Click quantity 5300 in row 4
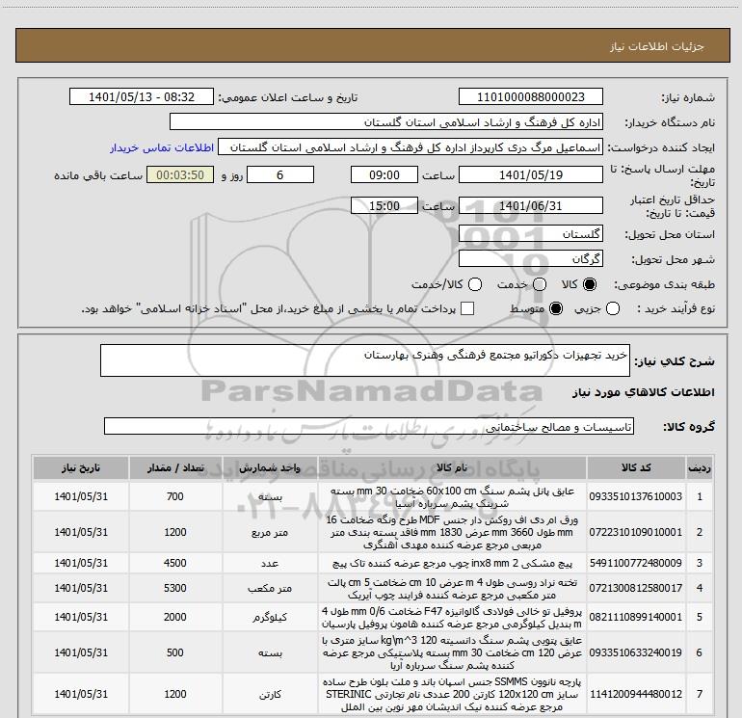 click(x=175, y=588)
